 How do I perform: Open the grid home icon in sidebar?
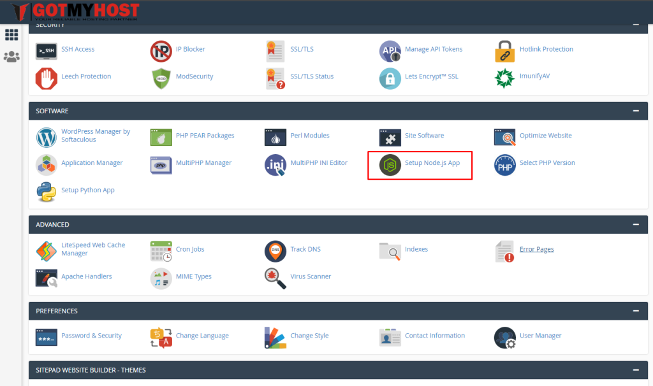pos(11,35)
